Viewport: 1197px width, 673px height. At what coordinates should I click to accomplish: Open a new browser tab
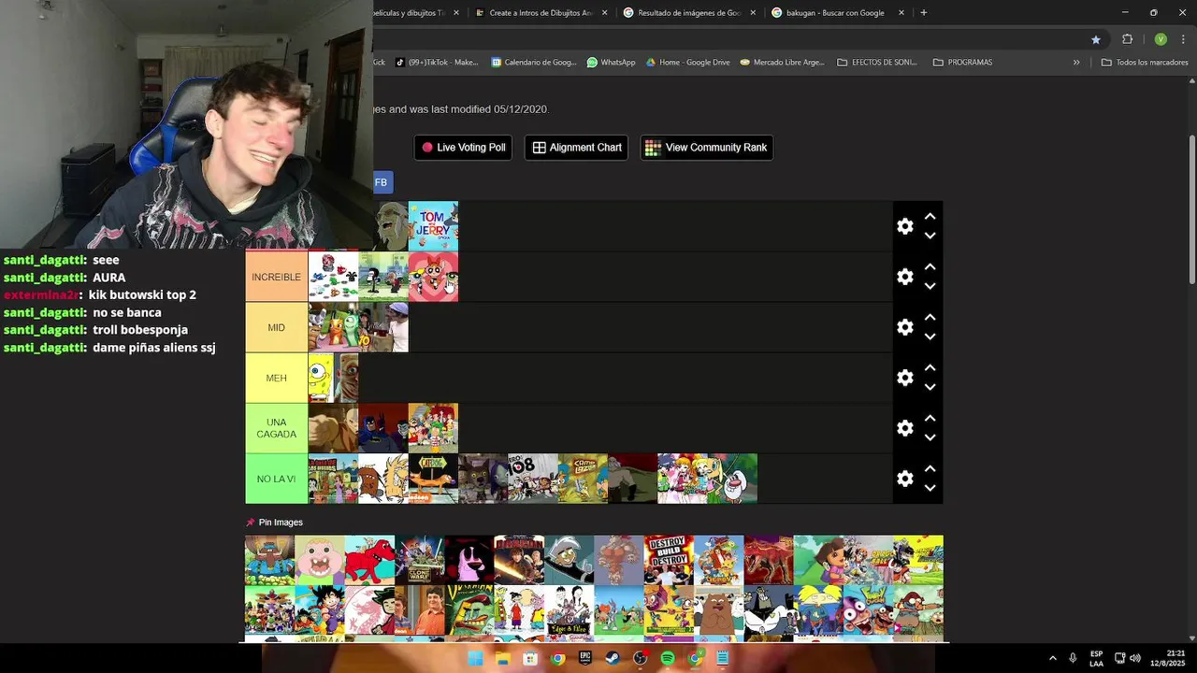coord(924,13)
